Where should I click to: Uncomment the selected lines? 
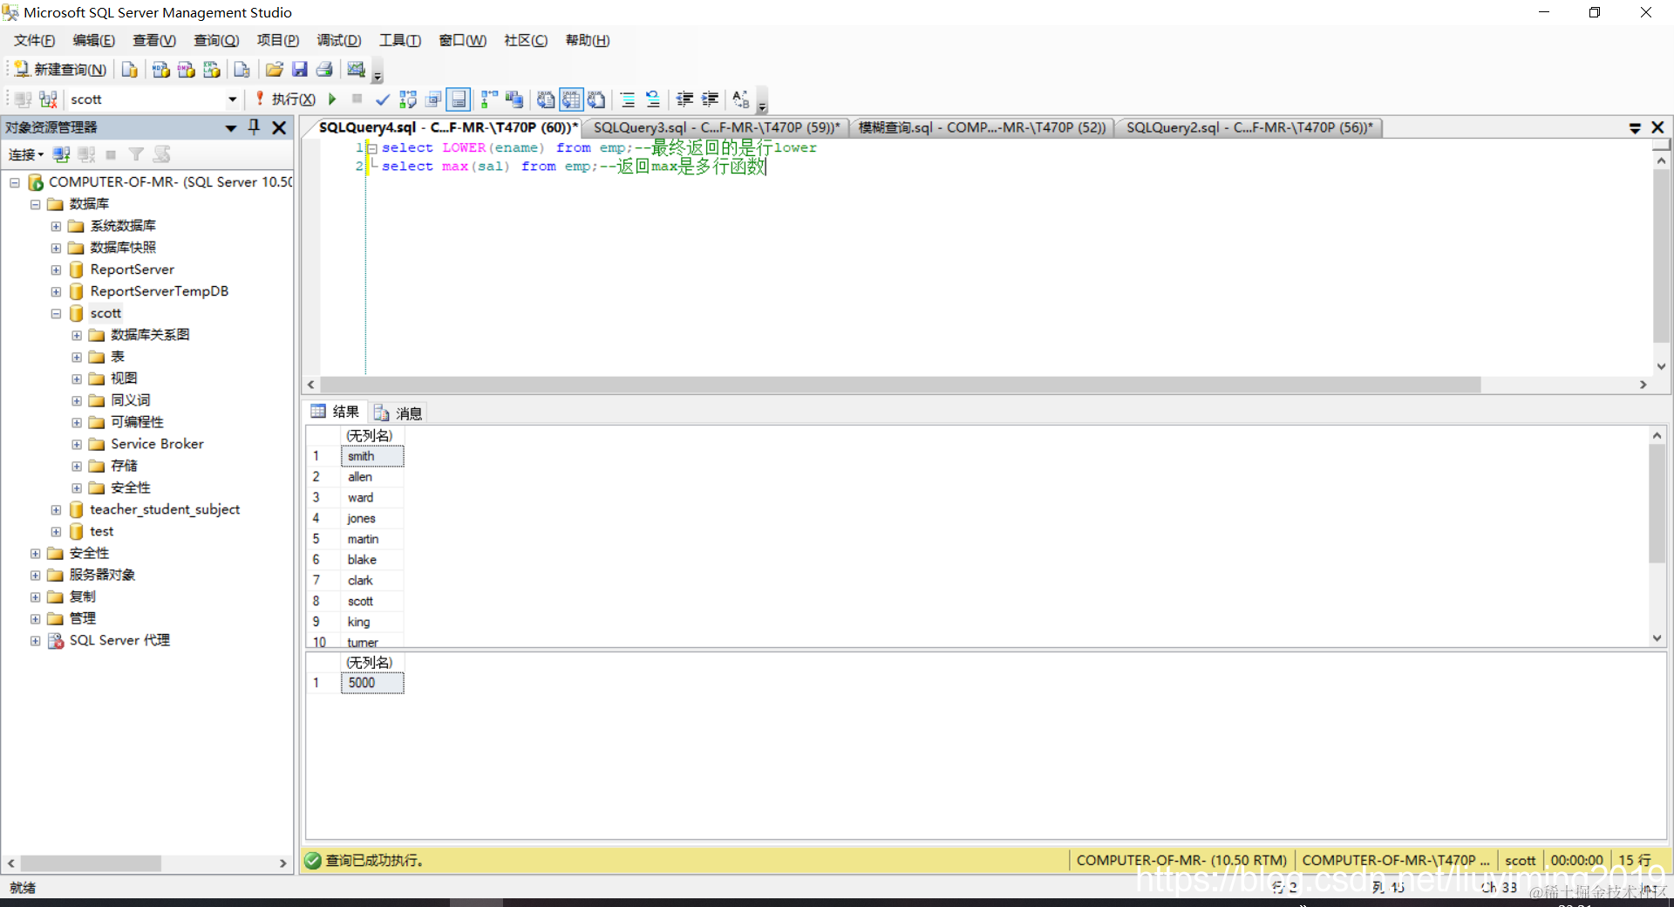pyautogui.click(x=653, y=99)
